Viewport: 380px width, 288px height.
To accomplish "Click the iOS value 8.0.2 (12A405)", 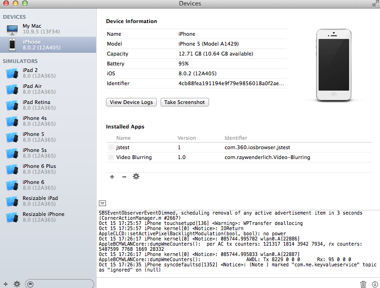I will pos(197,73).
